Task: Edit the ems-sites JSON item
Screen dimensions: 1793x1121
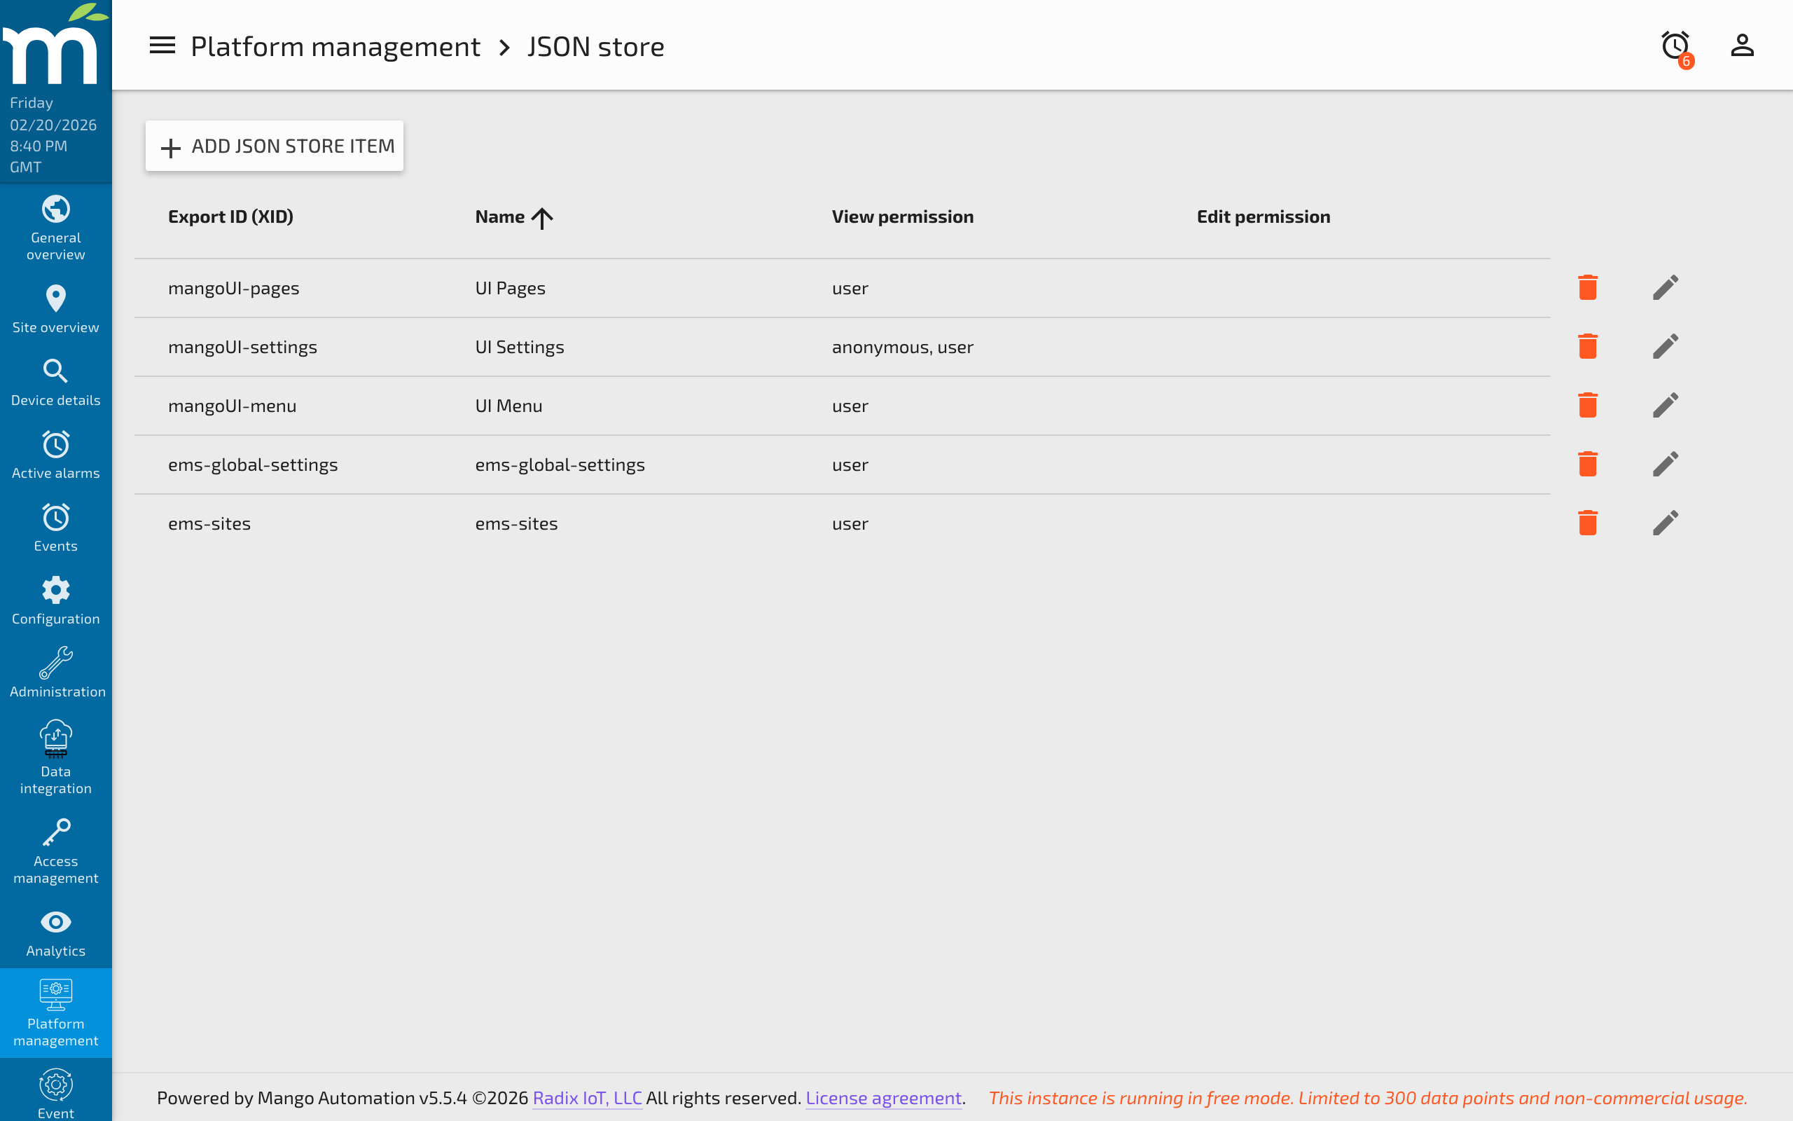Action: (x=1665, y=523)
